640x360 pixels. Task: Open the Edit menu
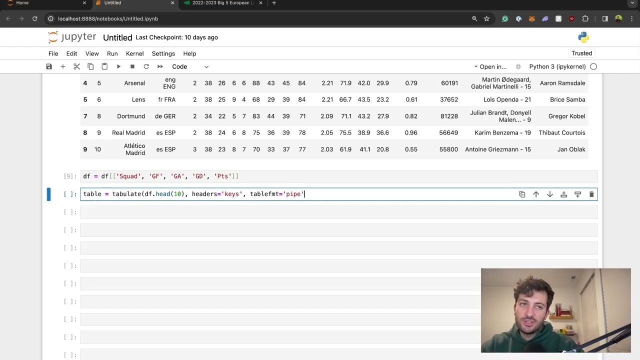point(71,53)
